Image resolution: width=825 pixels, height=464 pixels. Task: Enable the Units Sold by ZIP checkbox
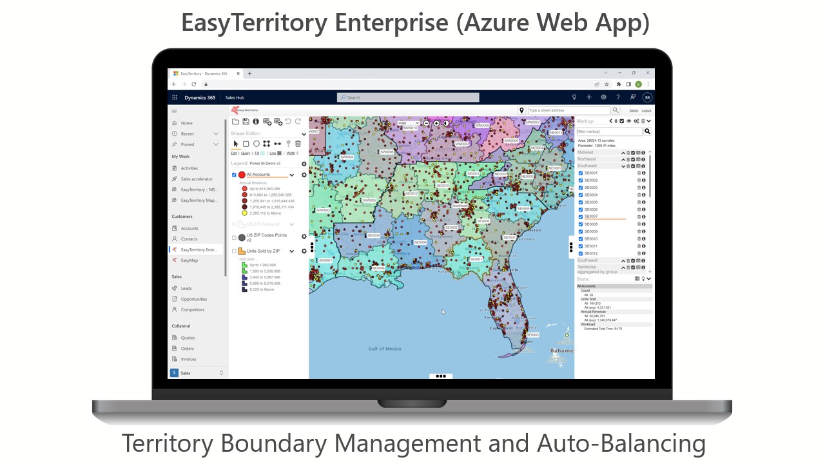click(234, 251)
